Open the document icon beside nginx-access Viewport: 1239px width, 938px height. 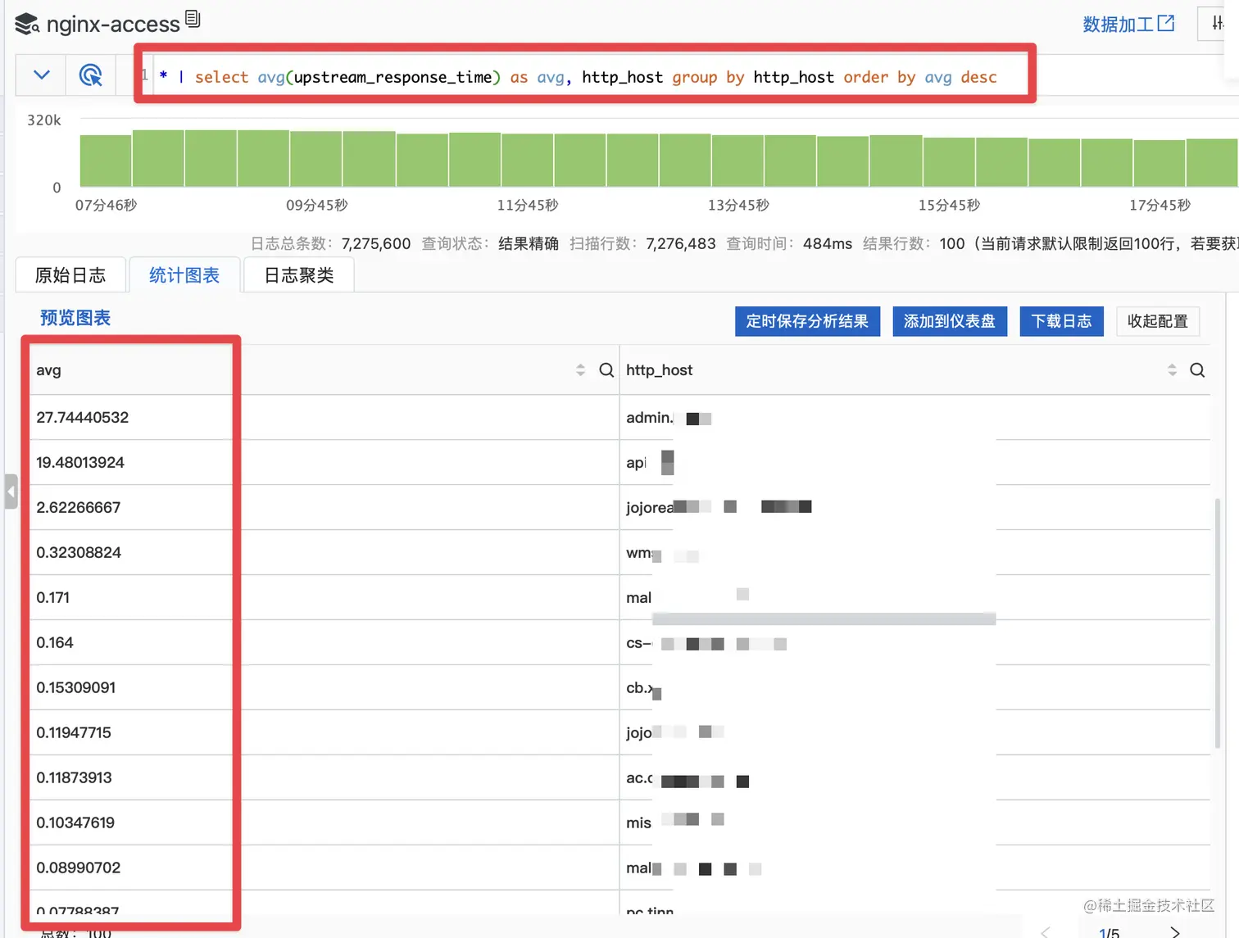tap(193, 18)
